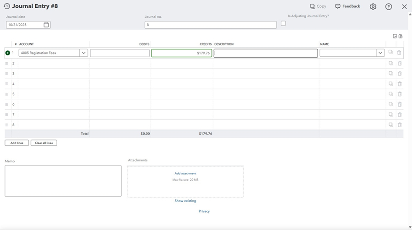Click the help question mark icon
This screenshot has height=230, width=412.
(x=389, y=7)
